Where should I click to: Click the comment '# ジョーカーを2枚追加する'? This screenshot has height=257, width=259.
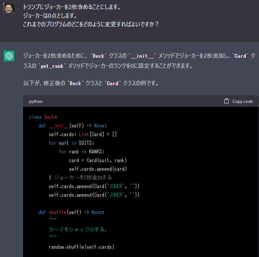(80, 178)
